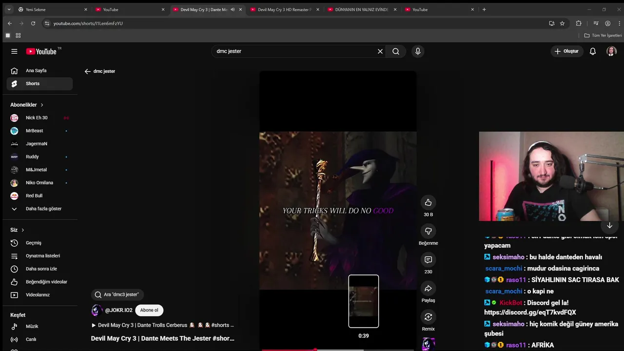Switch to Devil May Cry 3 HD Remaster tab

coord(284,10)
